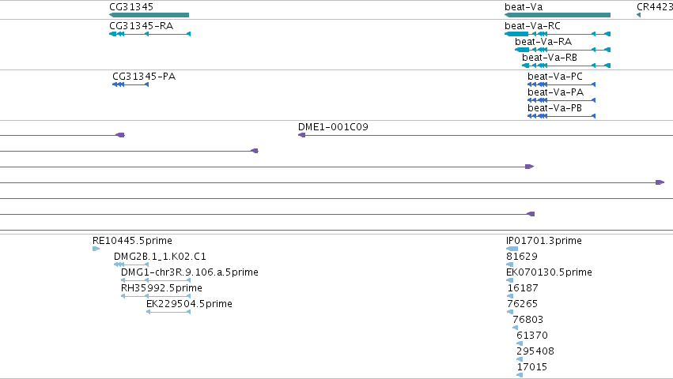Select the 295408 feature arrow
This screenshot has height=379, width=673.
[x=520, y=359]
